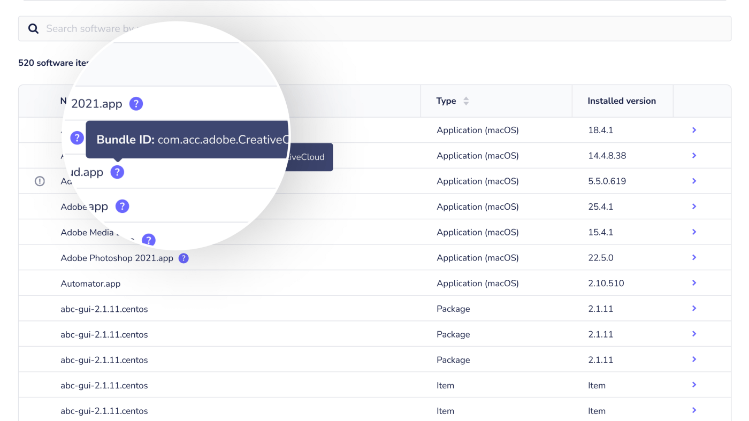Toggle the sort arrows in Type column
The height and width of the screenshot is (421, 749).
pyautogui.click(x=466, y=101)
